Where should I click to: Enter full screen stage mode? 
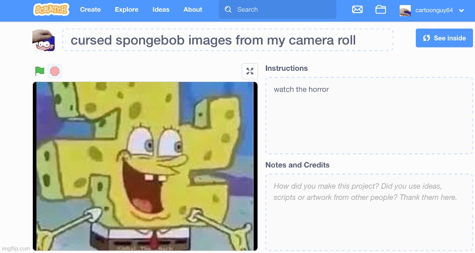tap(250, 71)
